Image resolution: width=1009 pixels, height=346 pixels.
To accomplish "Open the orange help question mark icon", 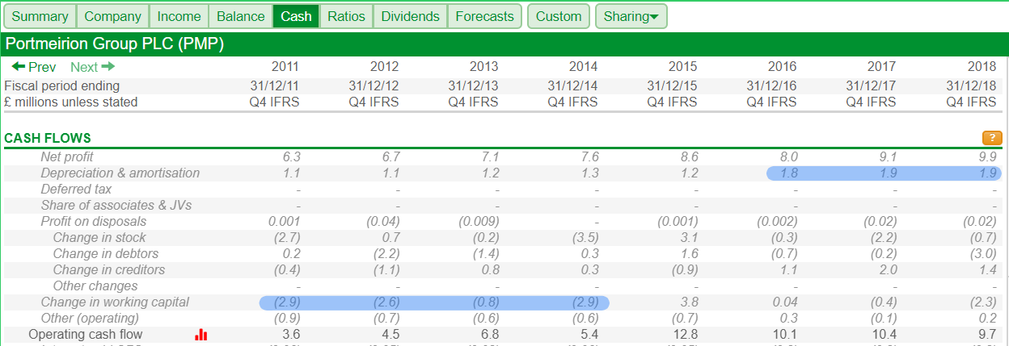I will tap(992, 138).
